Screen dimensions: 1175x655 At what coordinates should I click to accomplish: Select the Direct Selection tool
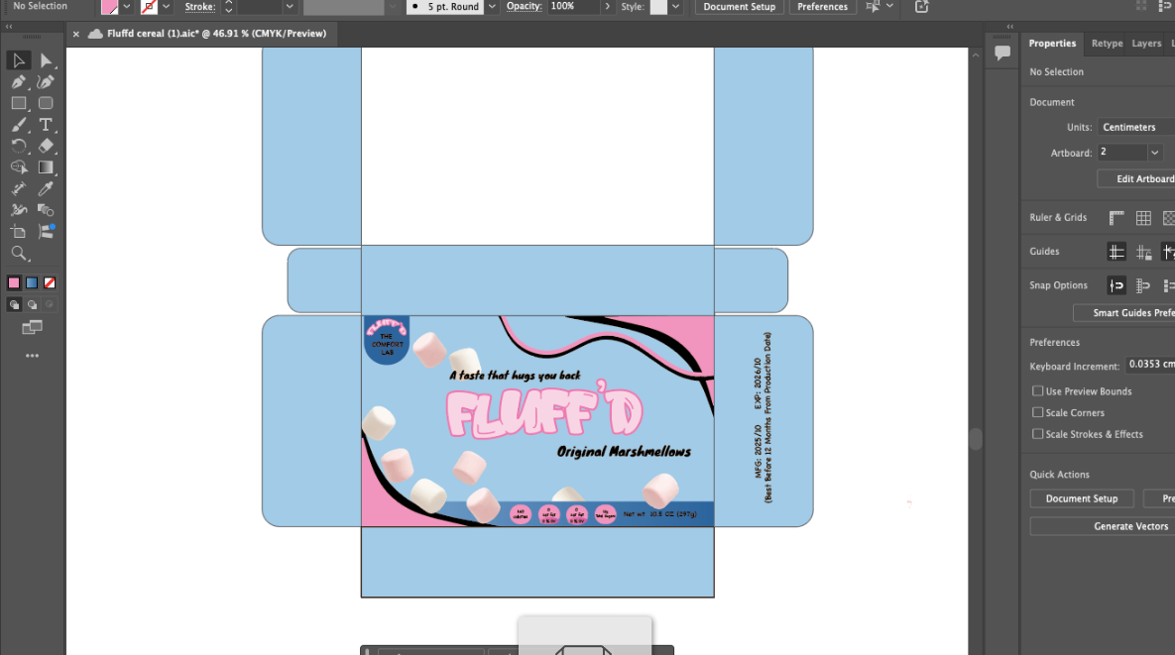(46, 59)
